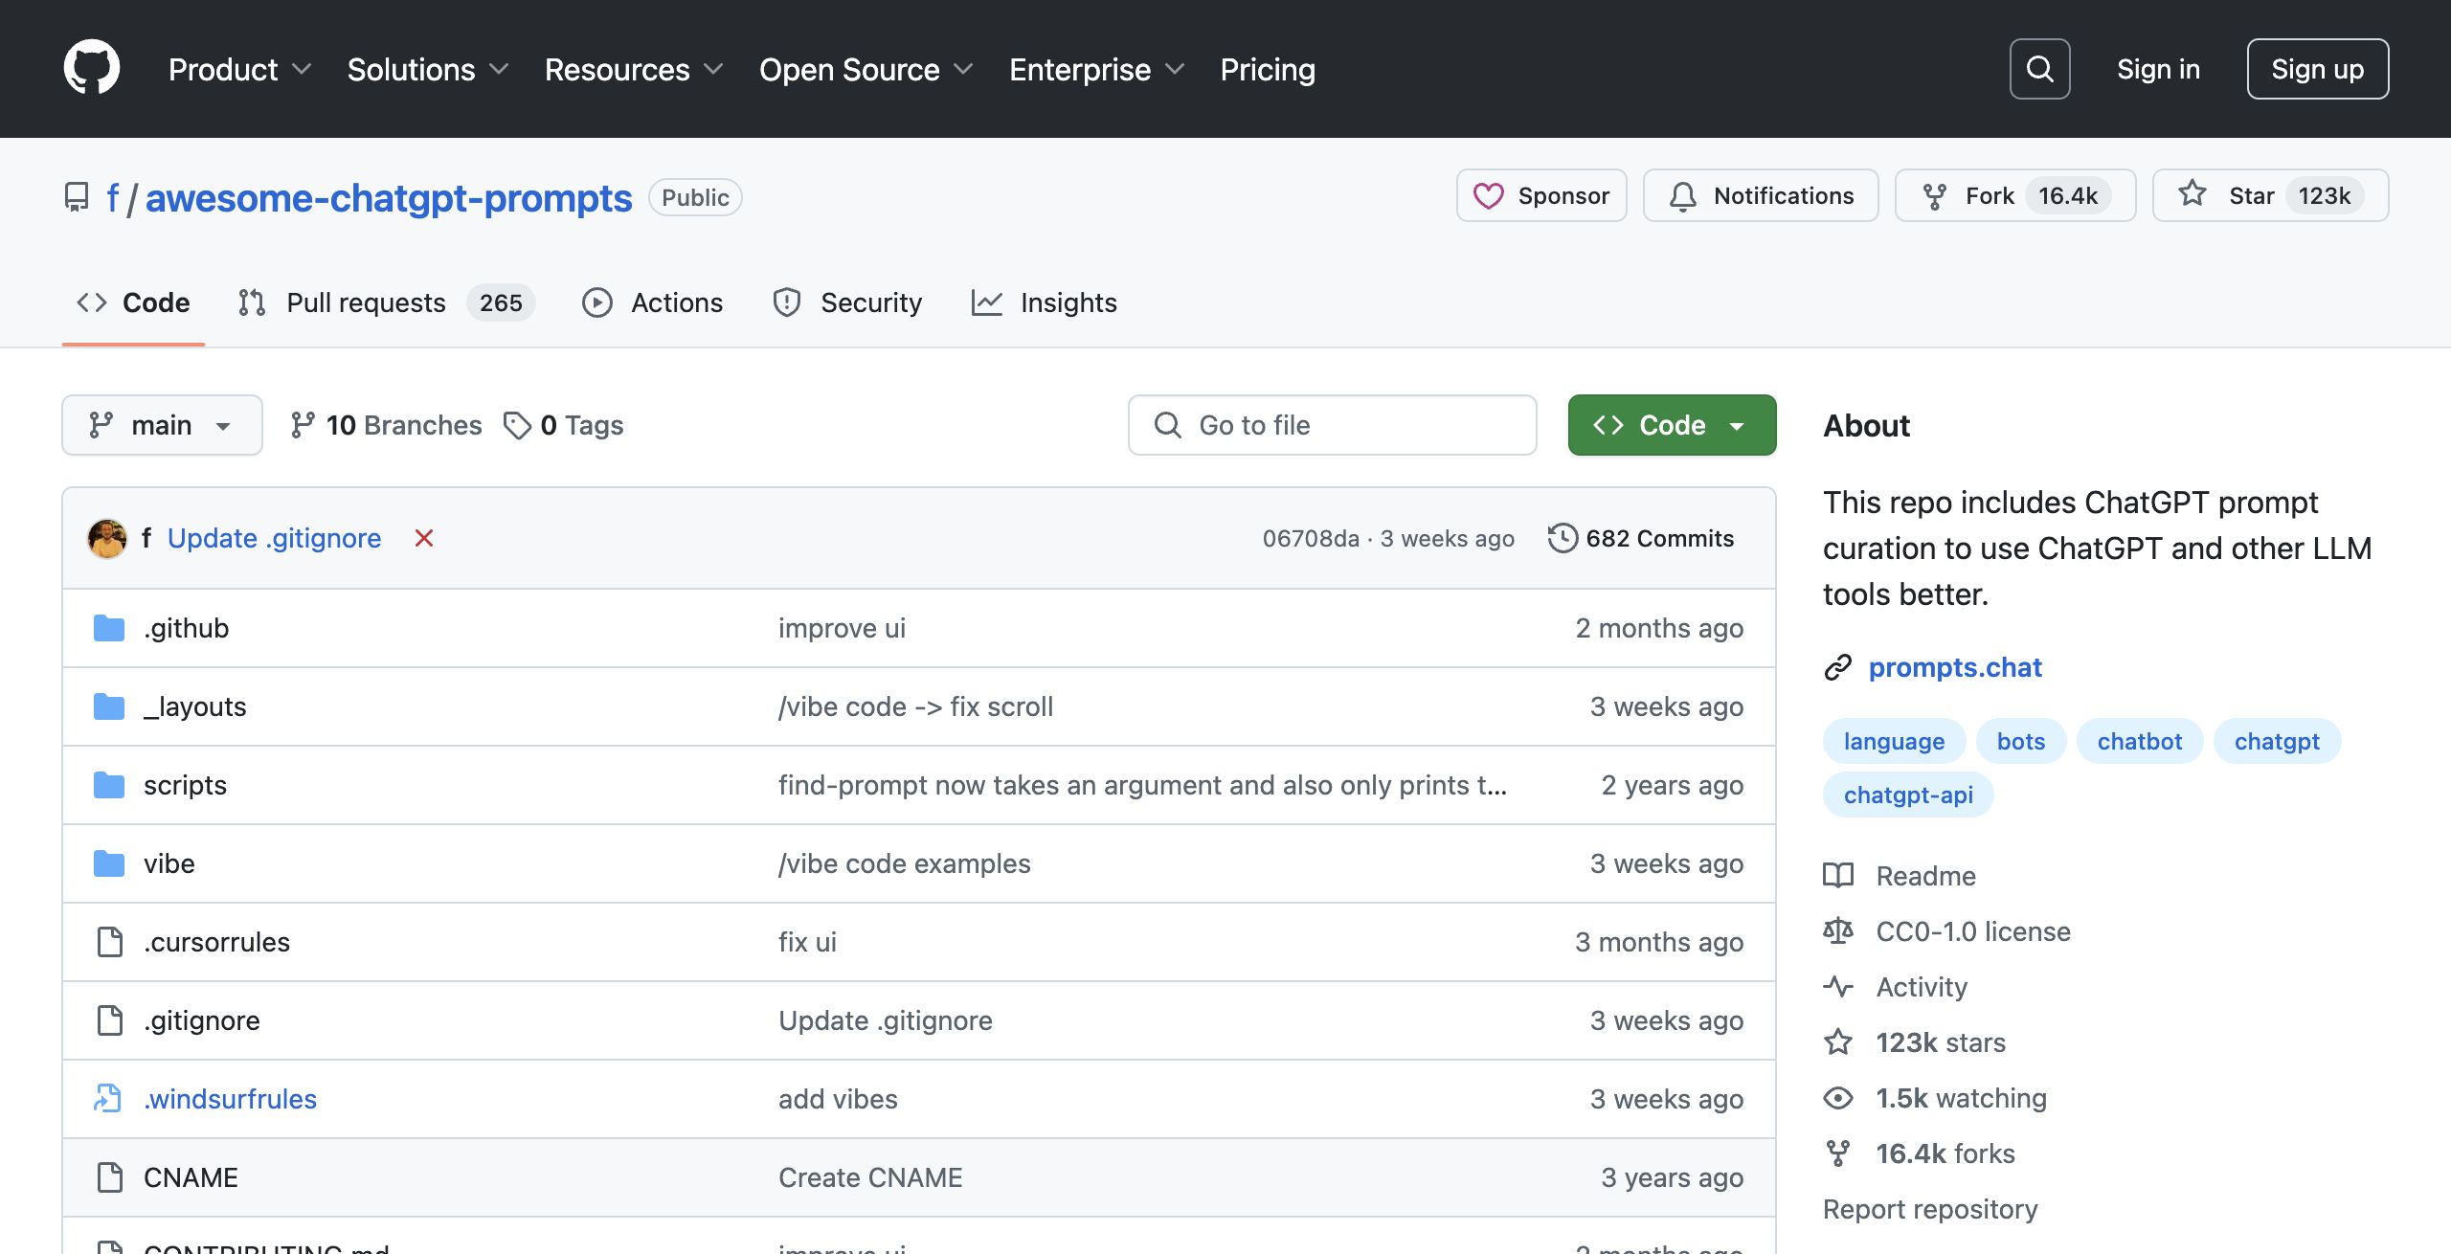This screenshot has width=2451, height=1254.
Task: Click the red failed status X icon
Action: pyautogui.click(x=423, y=539)
